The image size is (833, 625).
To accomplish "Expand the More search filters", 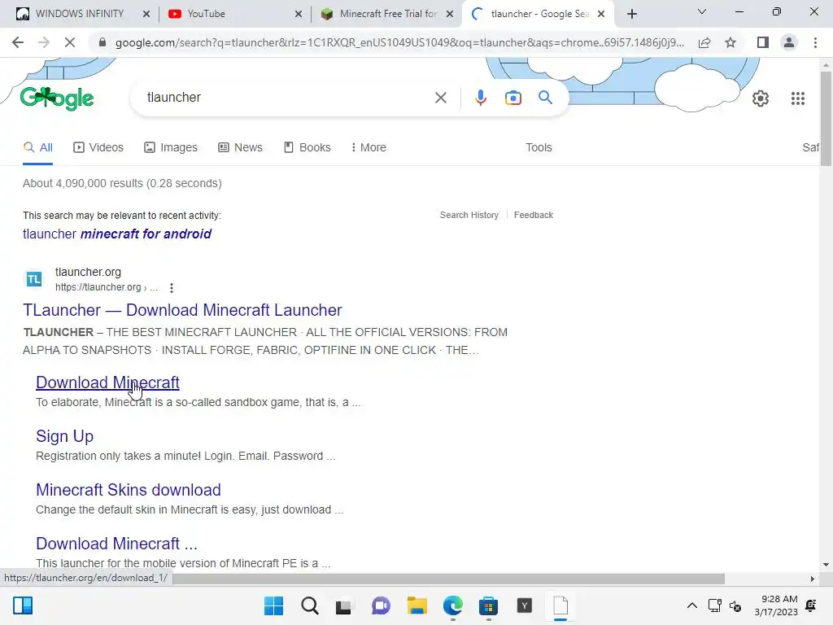I will click(x=369, y=147).
